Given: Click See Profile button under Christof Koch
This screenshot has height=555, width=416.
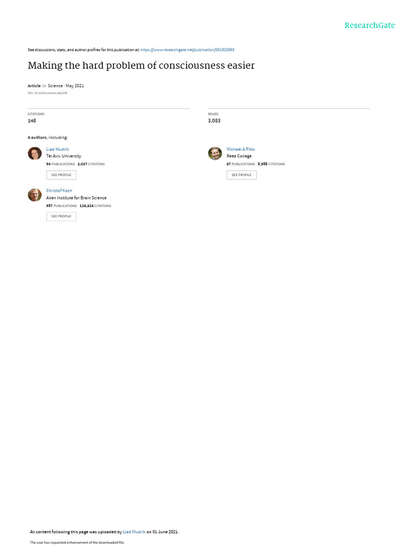Looking at the screenshot, I should pyautogui.click(x=61, y=216).
